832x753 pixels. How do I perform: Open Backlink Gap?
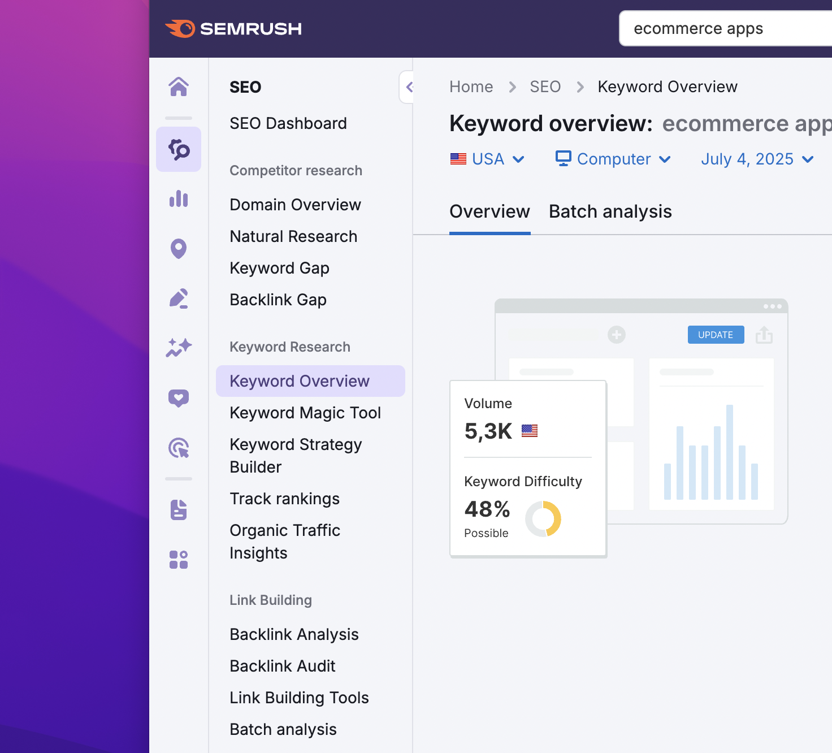[x=278, y=300]
